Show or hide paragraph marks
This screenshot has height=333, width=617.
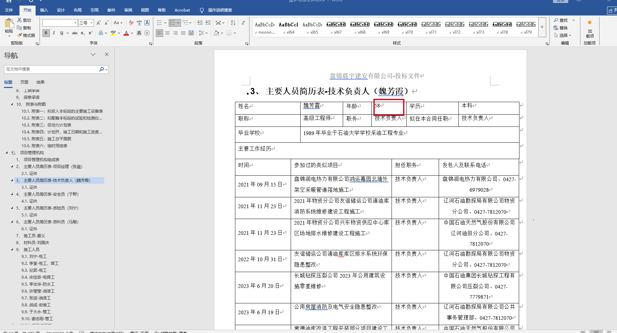tap(243, 23)
